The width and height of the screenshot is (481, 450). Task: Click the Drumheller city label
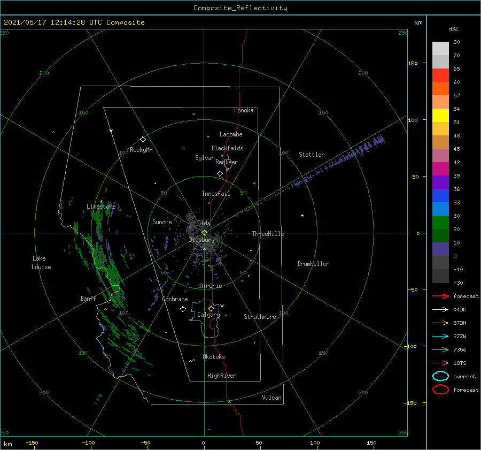tap(313, 264)
